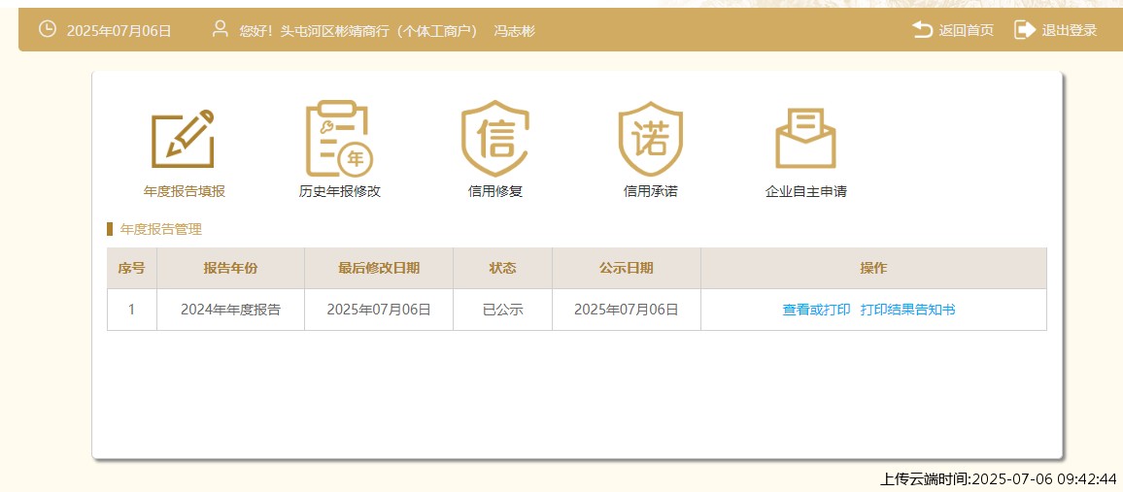Viewport: 1123px width, 492px height.
Task: Click the 报告年份 column header
Action: click(230, 268)
